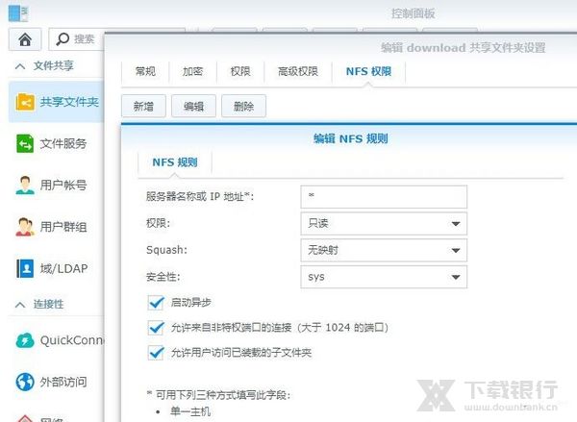Toggle 允许用户访问已装载的子文件夹 checkbox
Viewport: 577px width, 422px height.
click(157, 353)
